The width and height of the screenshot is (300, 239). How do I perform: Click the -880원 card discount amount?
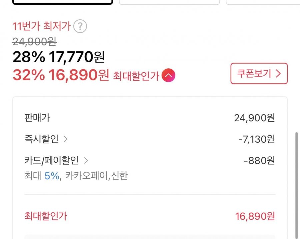[259, 161]
